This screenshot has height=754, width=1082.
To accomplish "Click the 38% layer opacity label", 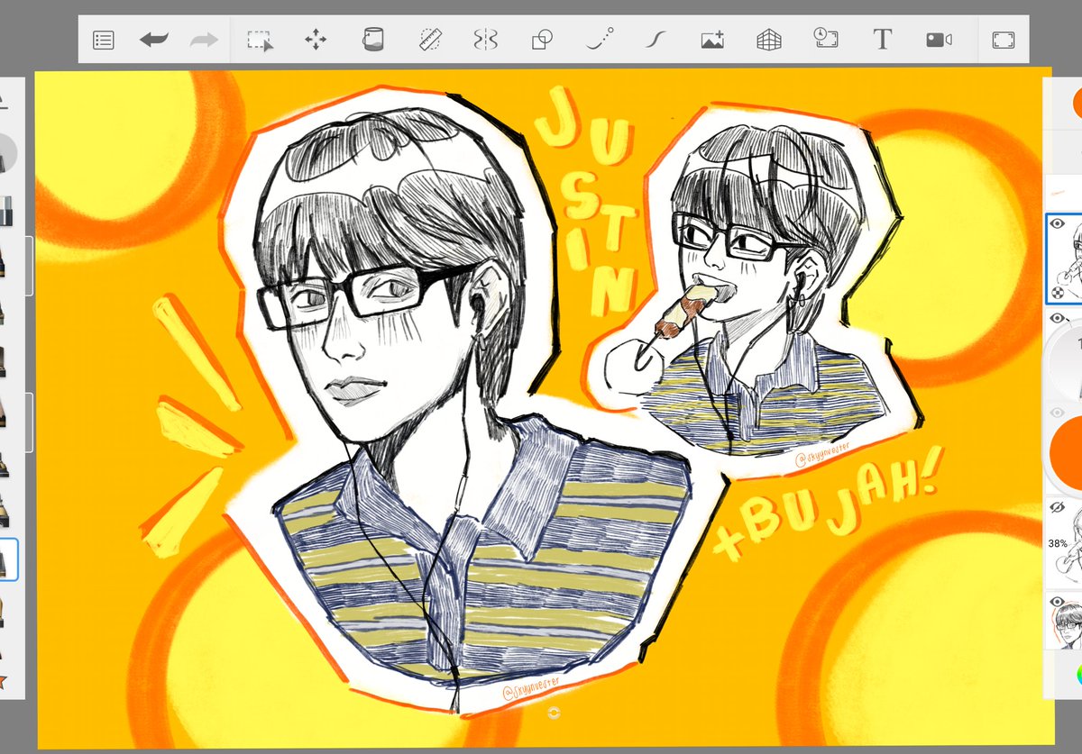I will [1058, 543].
